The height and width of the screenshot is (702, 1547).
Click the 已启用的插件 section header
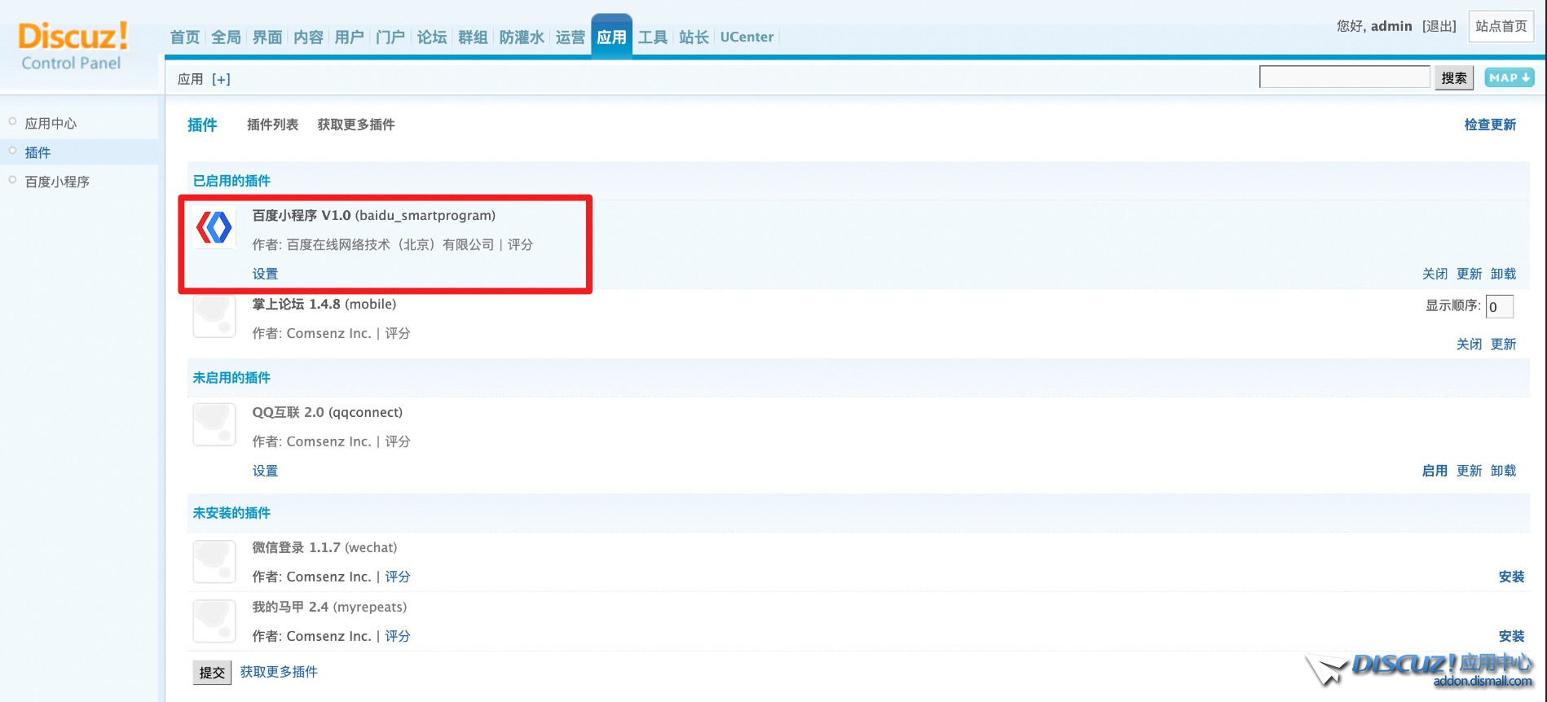231,181
